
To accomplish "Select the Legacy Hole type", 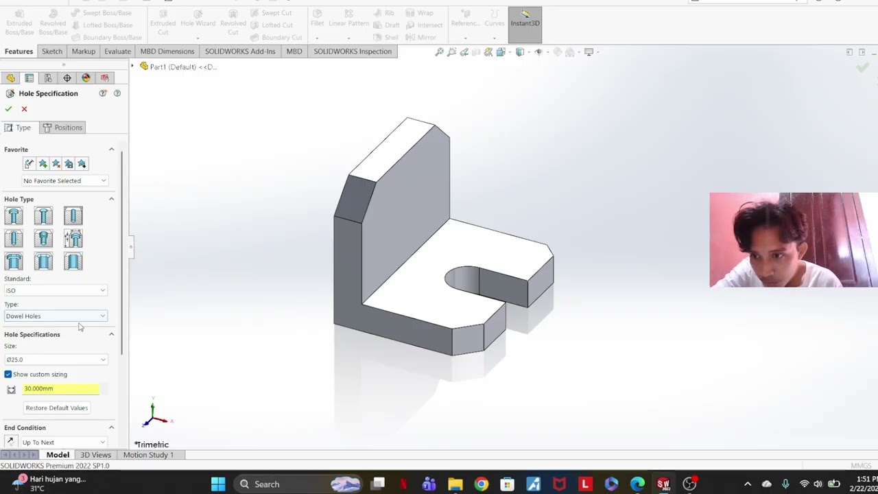I will point(73,239).
